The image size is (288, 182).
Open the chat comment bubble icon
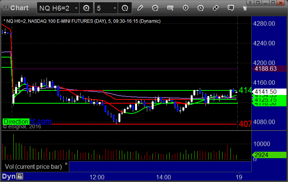[231, 8]
